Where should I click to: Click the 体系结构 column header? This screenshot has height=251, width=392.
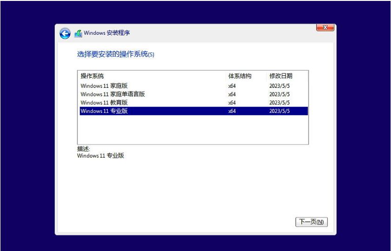pyautogui.click(x=239, y=76)
